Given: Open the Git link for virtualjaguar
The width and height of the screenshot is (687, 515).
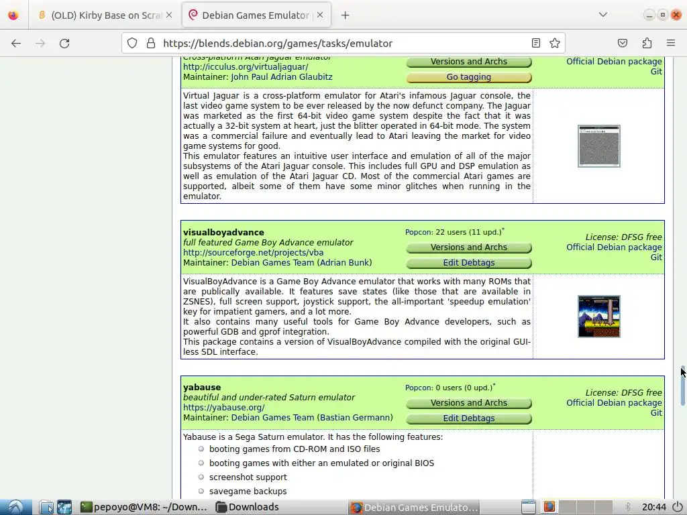Looking at the screenshot, I should 656,72.
